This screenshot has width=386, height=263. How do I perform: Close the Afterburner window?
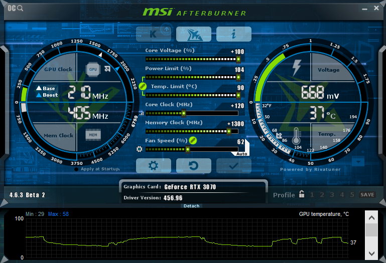376,8
